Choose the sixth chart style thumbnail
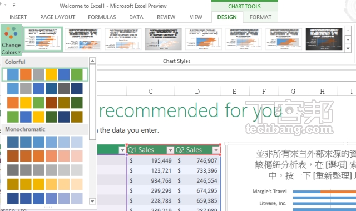Image resolution: width=356 pixels, height=211 pixels. click(x=244, y=39)
